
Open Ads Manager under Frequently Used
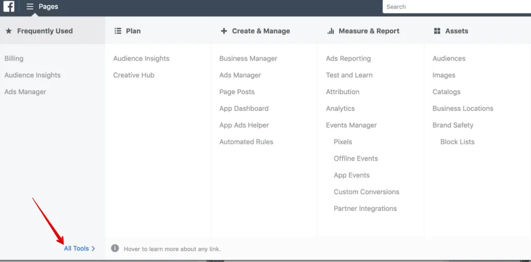pyautogui.click(x=25, y=92)
